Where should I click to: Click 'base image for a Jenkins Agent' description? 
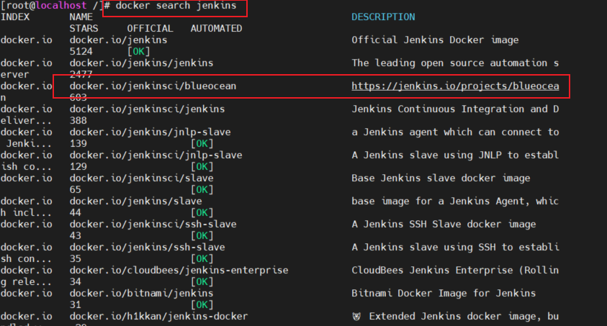441,202
